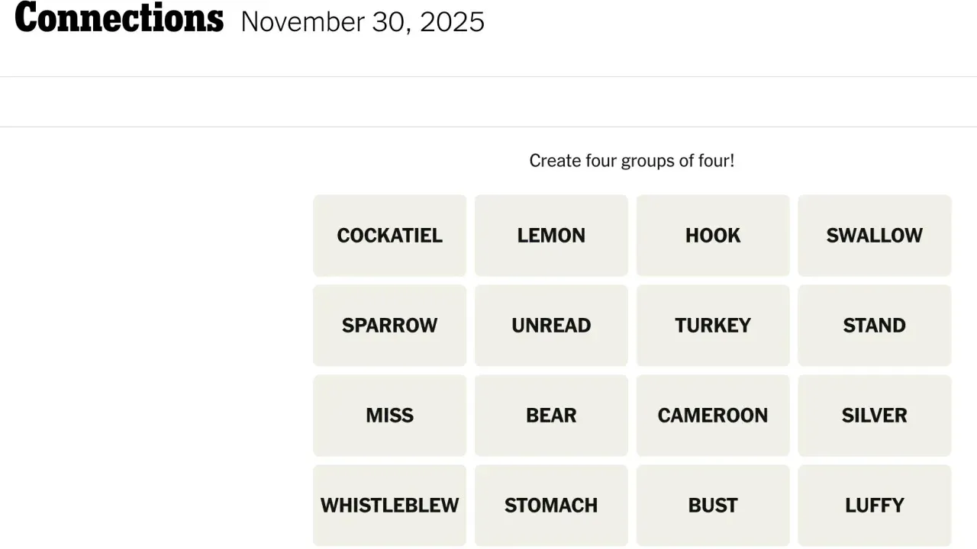Select the UNREAD tile
Screen dimensions: 977x549
pyautogui.click(x=551, y=325)
